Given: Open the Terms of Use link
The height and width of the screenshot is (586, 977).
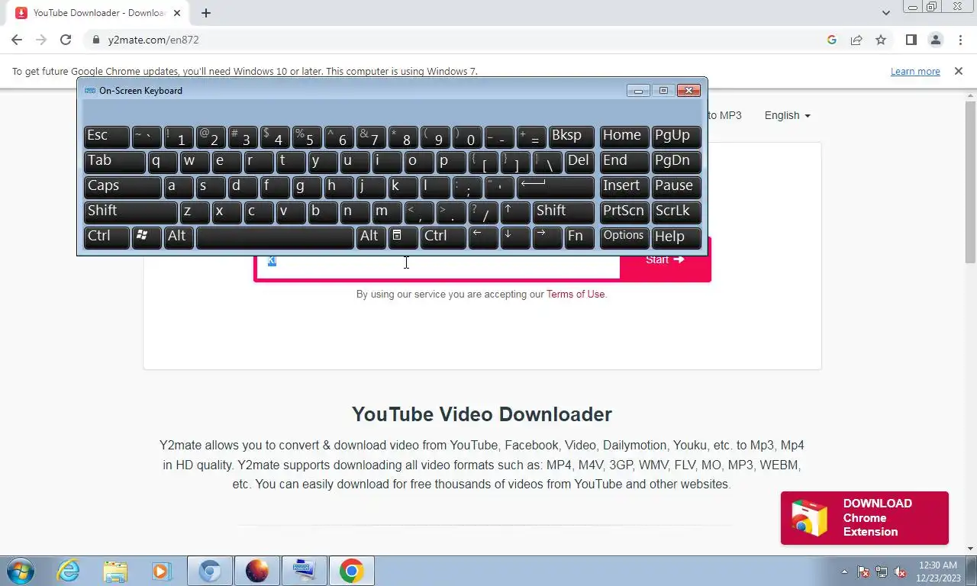Looking at the screenshot, I should click(576, 294).
